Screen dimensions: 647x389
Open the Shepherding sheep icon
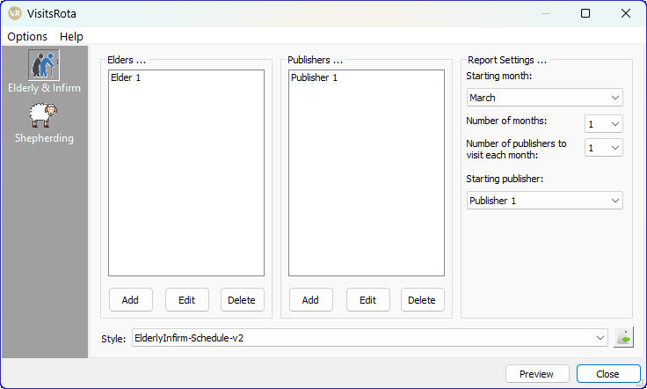pyautogui.click(x=44, y=114)
